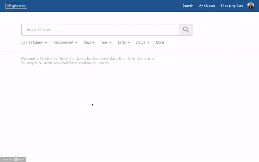
Task: Open My Classes in the navbar
Action: tap(207, 6)
